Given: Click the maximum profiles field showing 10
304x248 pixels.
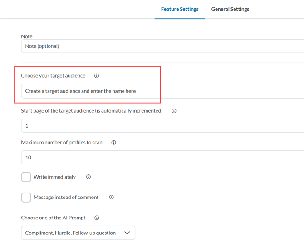Looking at the screenshot, I should click(159, 158).
